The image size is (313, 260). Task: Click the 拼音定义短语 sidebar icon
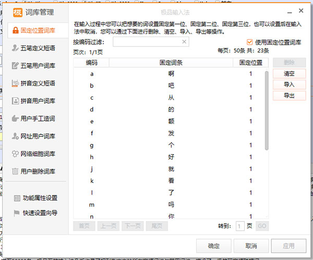(15, 83)
